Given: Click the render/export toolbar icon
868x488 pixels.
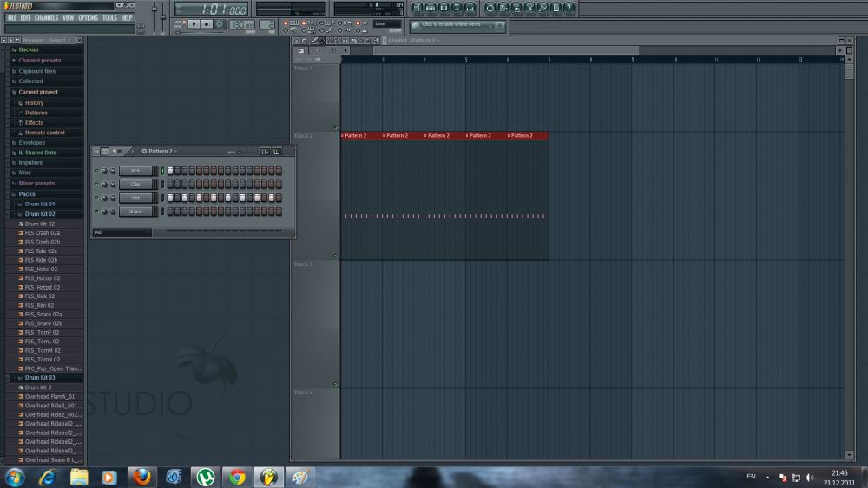Looking at the screenshot, I should (517, 9).
